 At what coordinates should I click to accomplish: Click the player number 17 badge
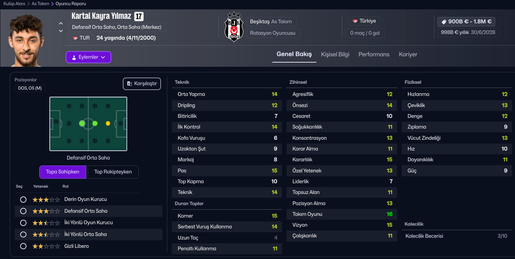click(x=139, y=16)
